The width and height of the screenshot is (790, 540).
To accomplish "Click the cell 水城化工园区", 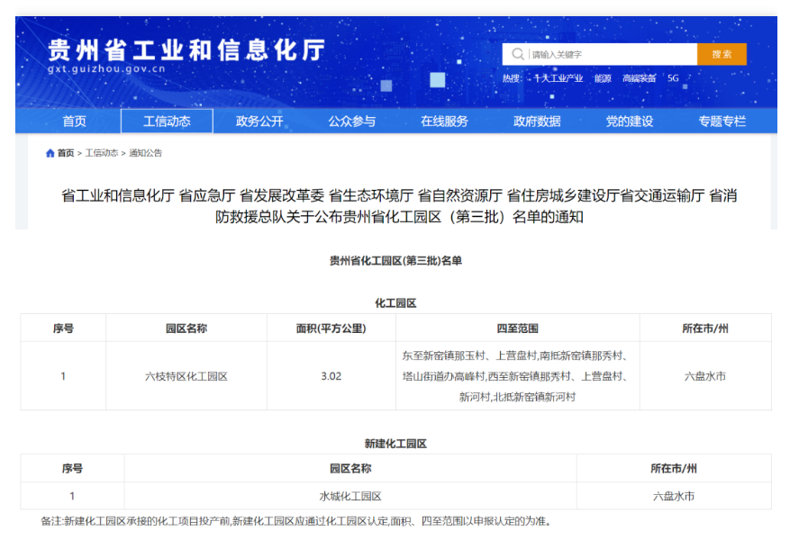I will point(350,496).
